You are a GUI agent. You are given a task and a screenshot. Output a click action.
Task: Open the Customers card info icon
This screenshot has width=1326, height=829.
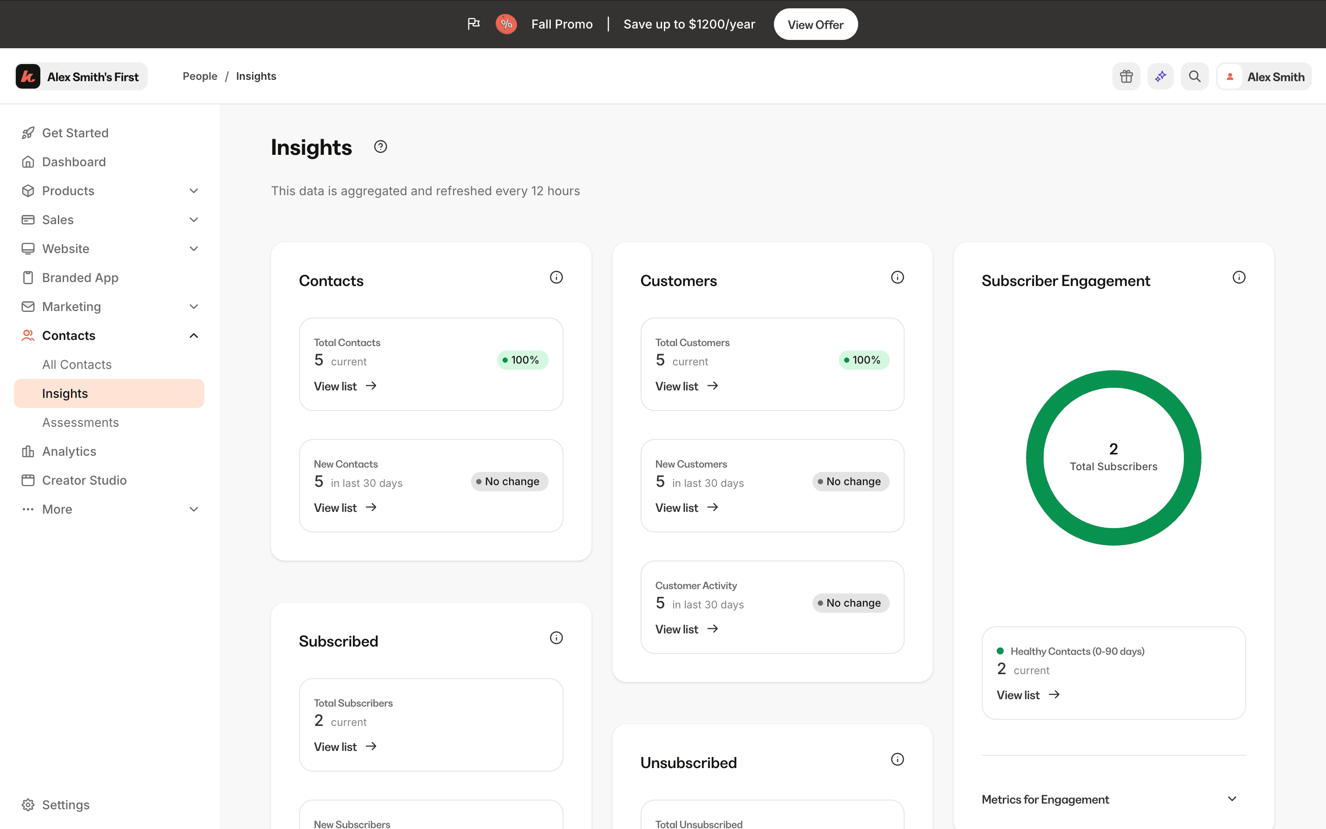coord(897,277)
